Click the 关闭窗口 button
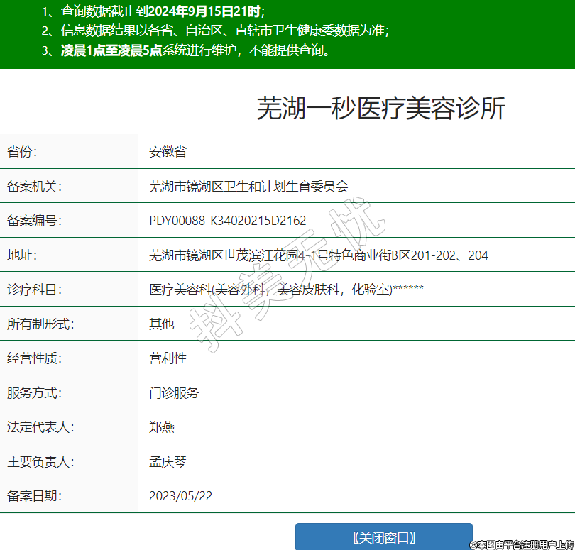The width and height of the screenshot is (575, 550). [383, 537]
